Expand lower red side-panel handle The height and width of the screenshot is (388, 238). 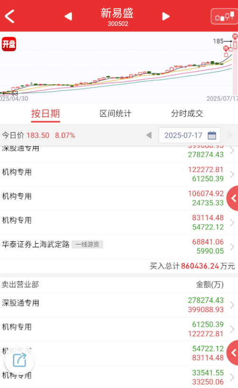233,352
